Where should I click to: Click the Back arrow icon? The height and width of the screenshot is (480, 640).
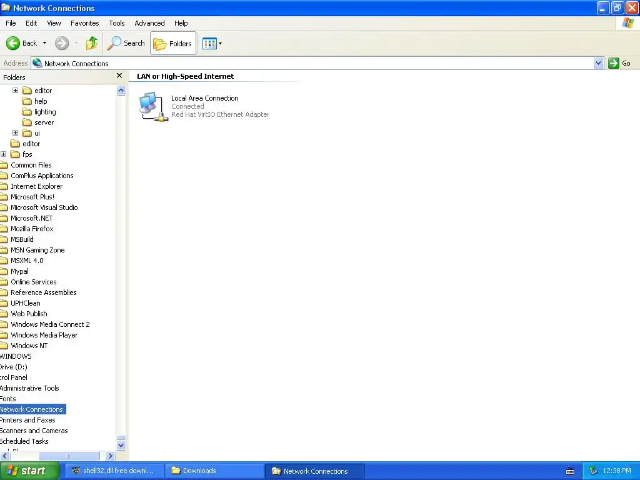pos(13,43)
